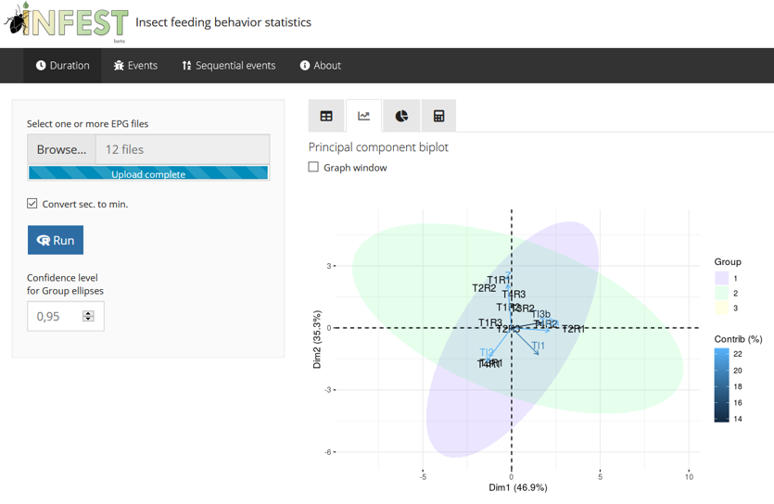
Task: Select the line chart tab icon
Action: pyautogui.click(x=363, y=116)
